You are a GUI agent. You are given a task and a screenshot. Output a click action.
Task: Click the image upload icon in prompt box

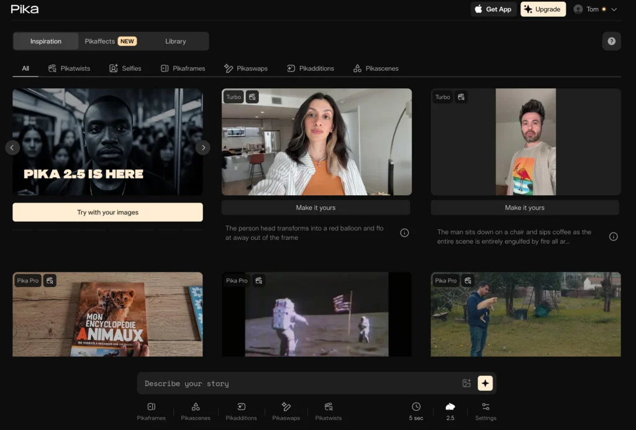pos(466,383)
